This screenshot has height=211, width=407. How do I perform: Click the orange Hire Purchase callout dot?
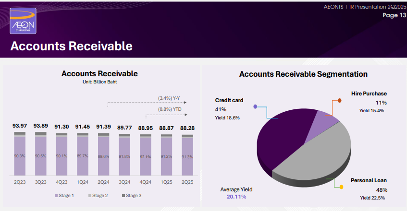pyautogui.click(x=339, y=101)
